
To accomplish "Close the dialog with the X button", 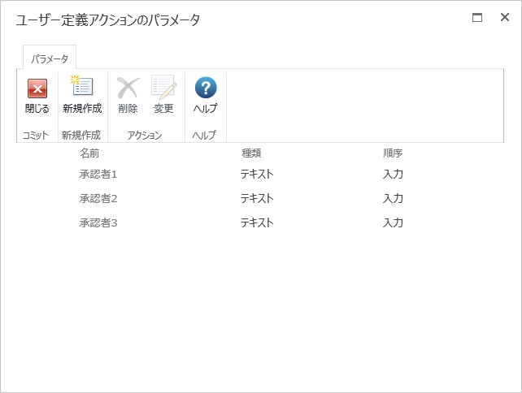I will click(x=504, y=17).
